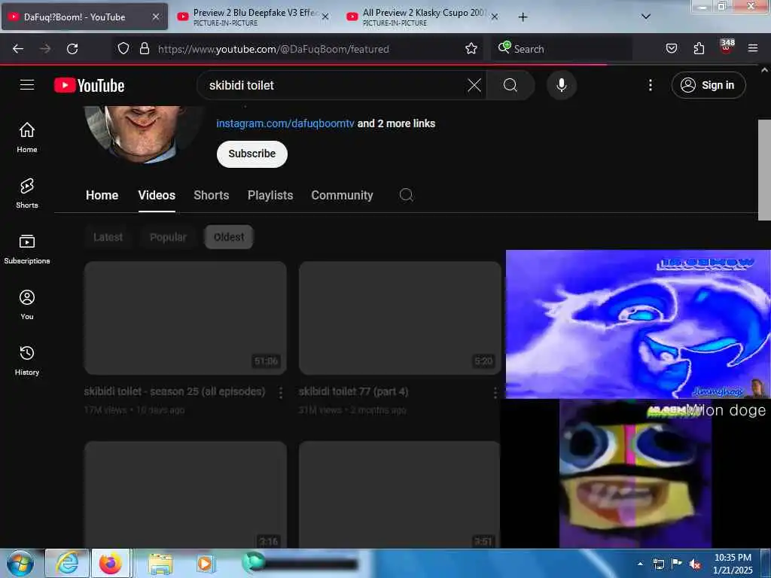Open History in YouTube sidebar
This screenshot has width=771, height=578.
point(27,360)
